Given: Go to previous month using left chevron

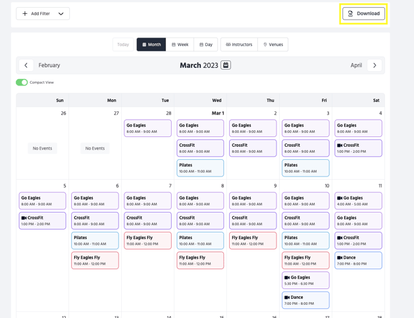Looking at the screenshot, I should point(26,65).
